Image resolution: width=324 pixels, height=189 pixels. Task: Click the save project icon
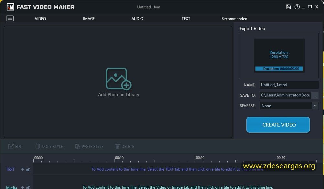288,7
